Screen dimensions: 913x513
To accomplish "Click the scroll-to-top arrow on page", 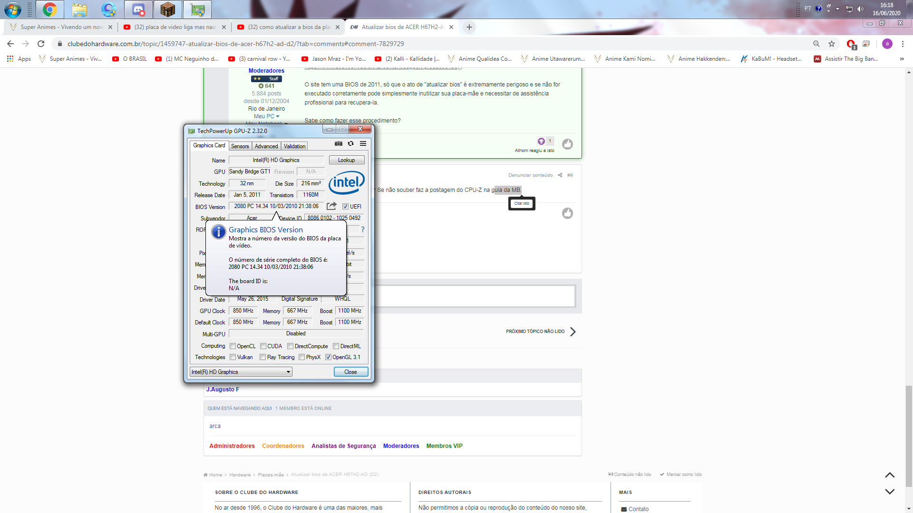I will (x=890, y=475).
